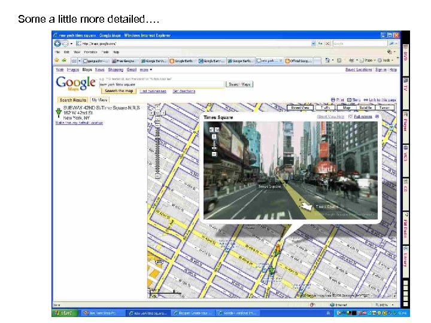Click Make this my default location link
Viewport: 431px width, 323px height.
(79, 123)
